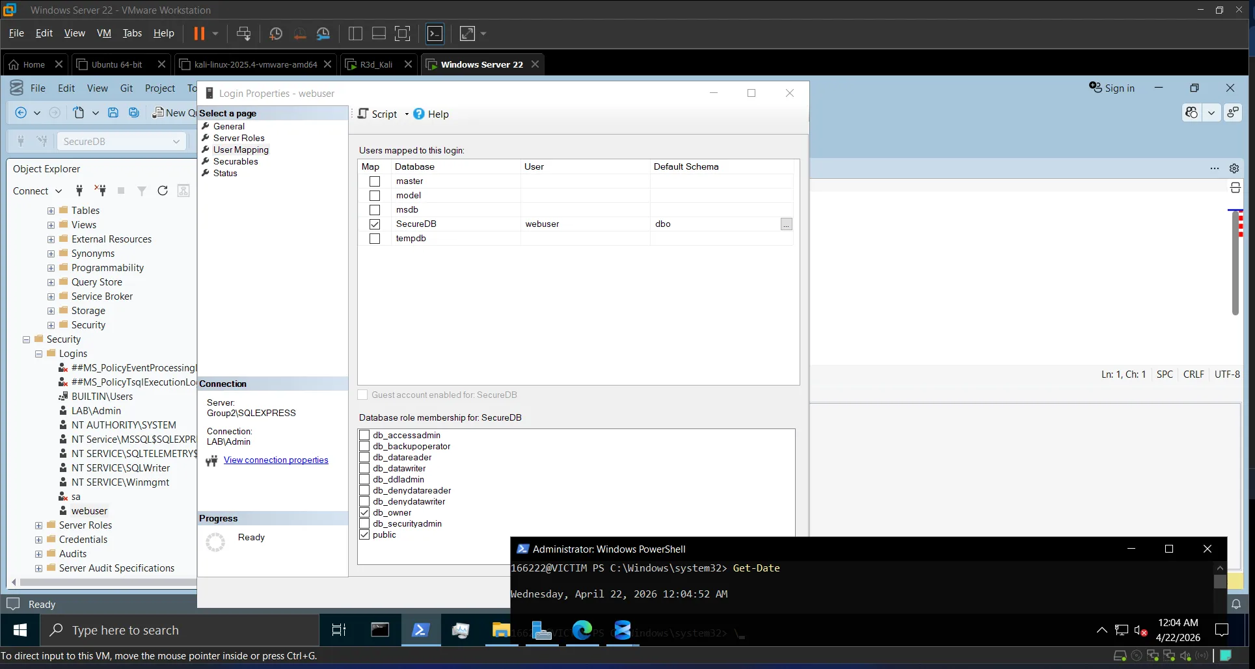
Task: Refresh the Object Explorer tree
Action: [163, 190]
